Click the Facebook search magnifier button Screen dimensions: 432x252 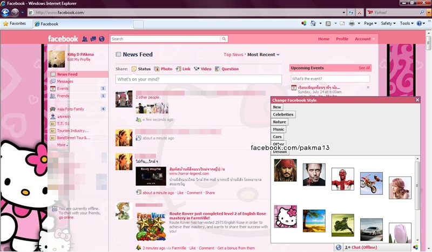pos(224,39)
